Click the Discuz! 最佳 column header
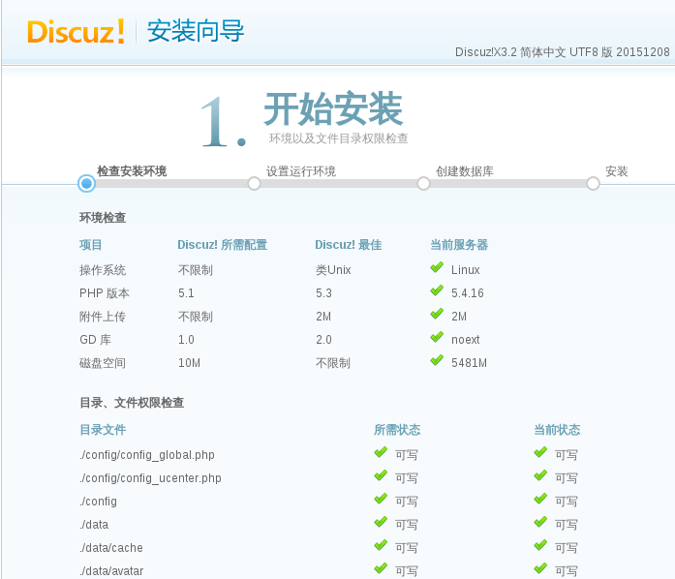This screenshot has height=579, width=675. [x=349, y=245]
